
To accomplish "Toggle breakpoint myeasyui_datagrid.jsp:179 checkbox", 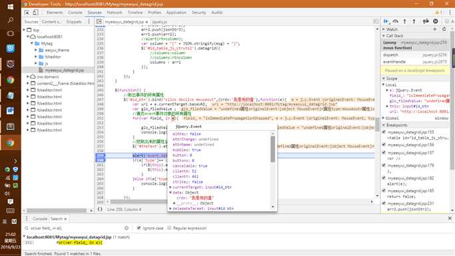I will coord(384,165).
